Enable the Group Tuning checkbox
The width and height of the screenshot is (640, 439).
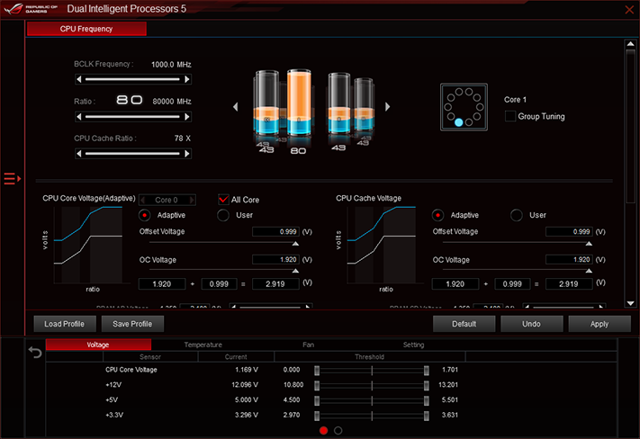510,116
